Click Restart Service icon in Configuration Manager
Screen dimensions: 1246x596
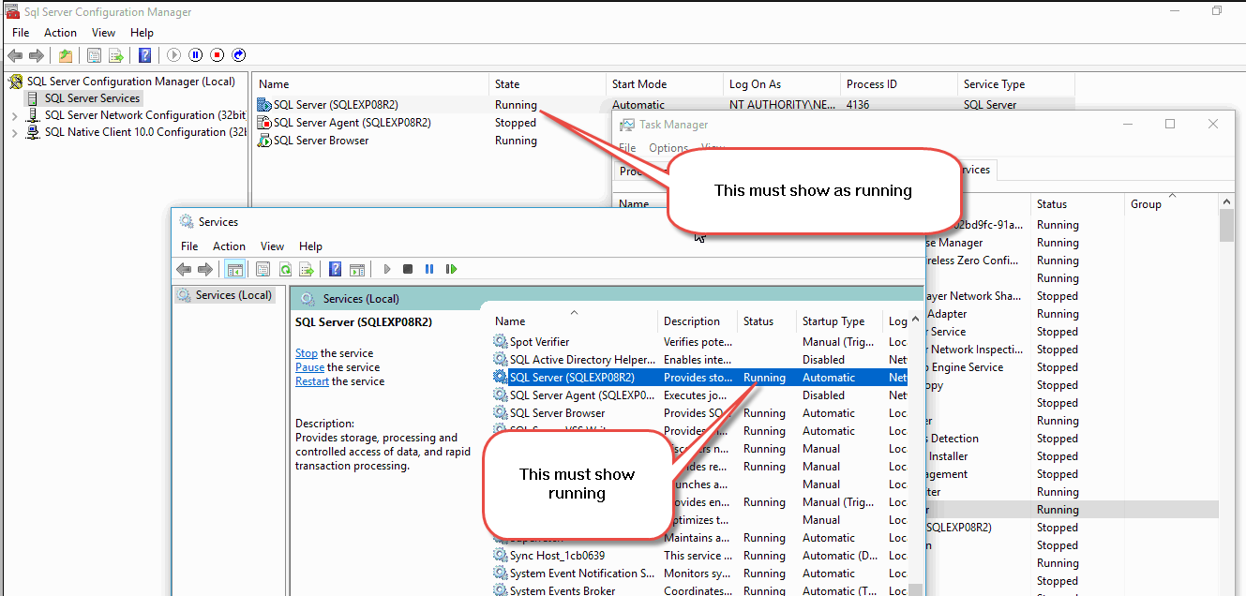[x=239, y=55]
